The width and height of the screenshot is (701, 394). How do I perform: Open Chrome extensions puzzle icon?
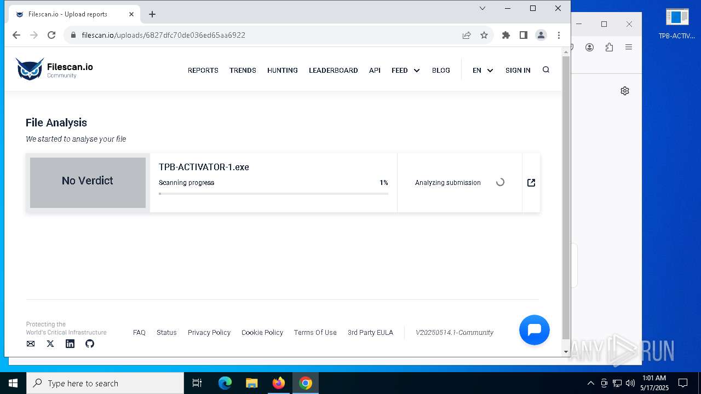click(506, 35)
